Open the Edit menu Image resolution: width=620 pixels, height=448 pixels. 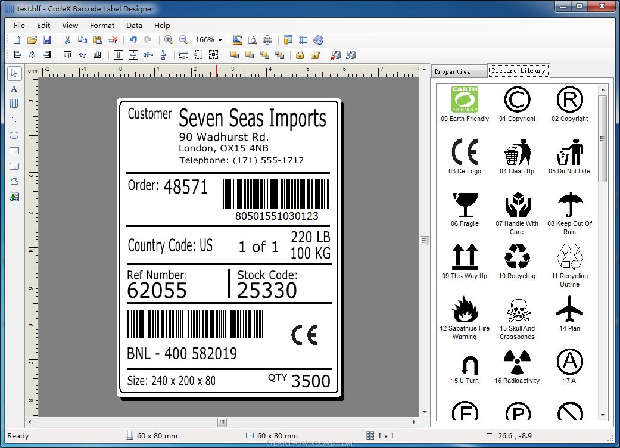pos(43,25)
